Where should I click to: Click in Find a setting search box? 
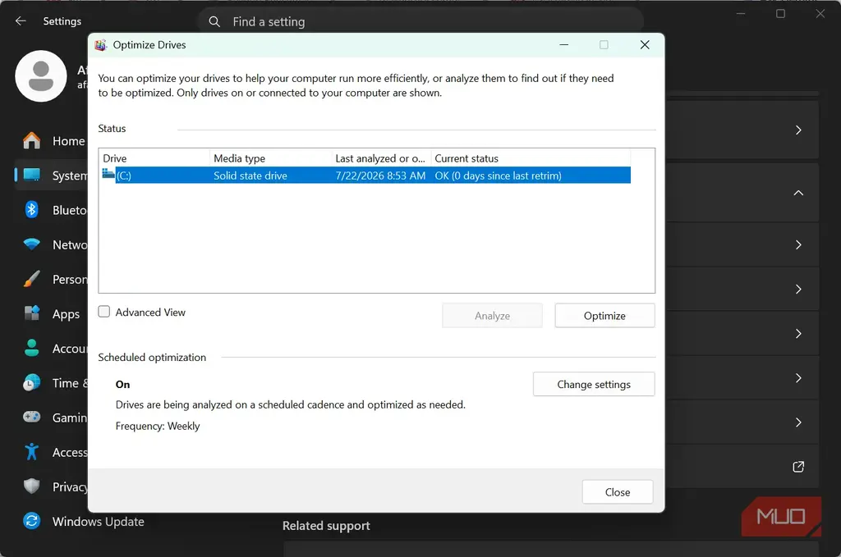[x=421, y=21]
